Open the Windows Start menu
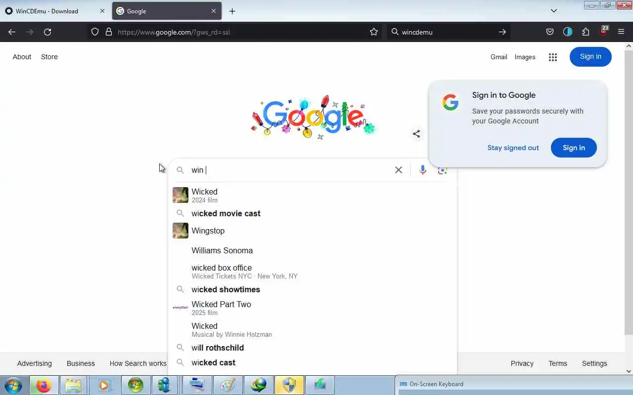 coord(13,385)
